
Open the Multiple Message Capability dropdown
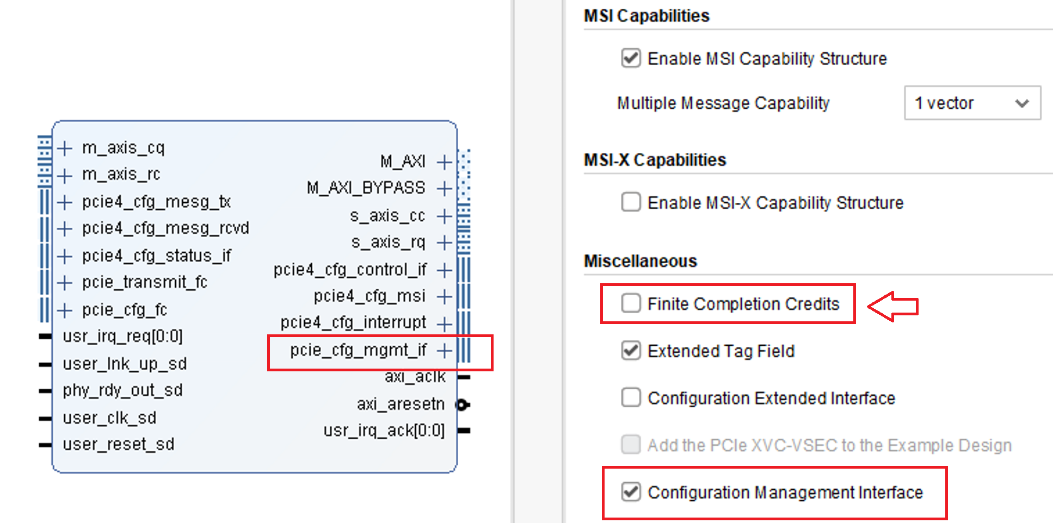tap(972, 103)
